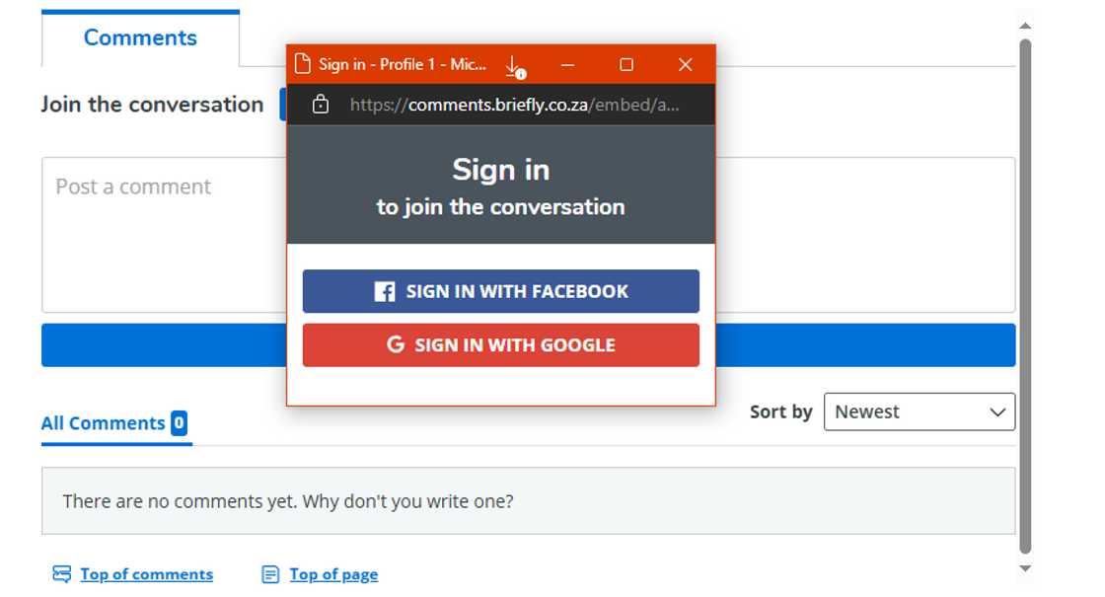Click the Facebook icon in sign-in button
The width and height of the screenshot is (1105, 597).
click(384, 290)
